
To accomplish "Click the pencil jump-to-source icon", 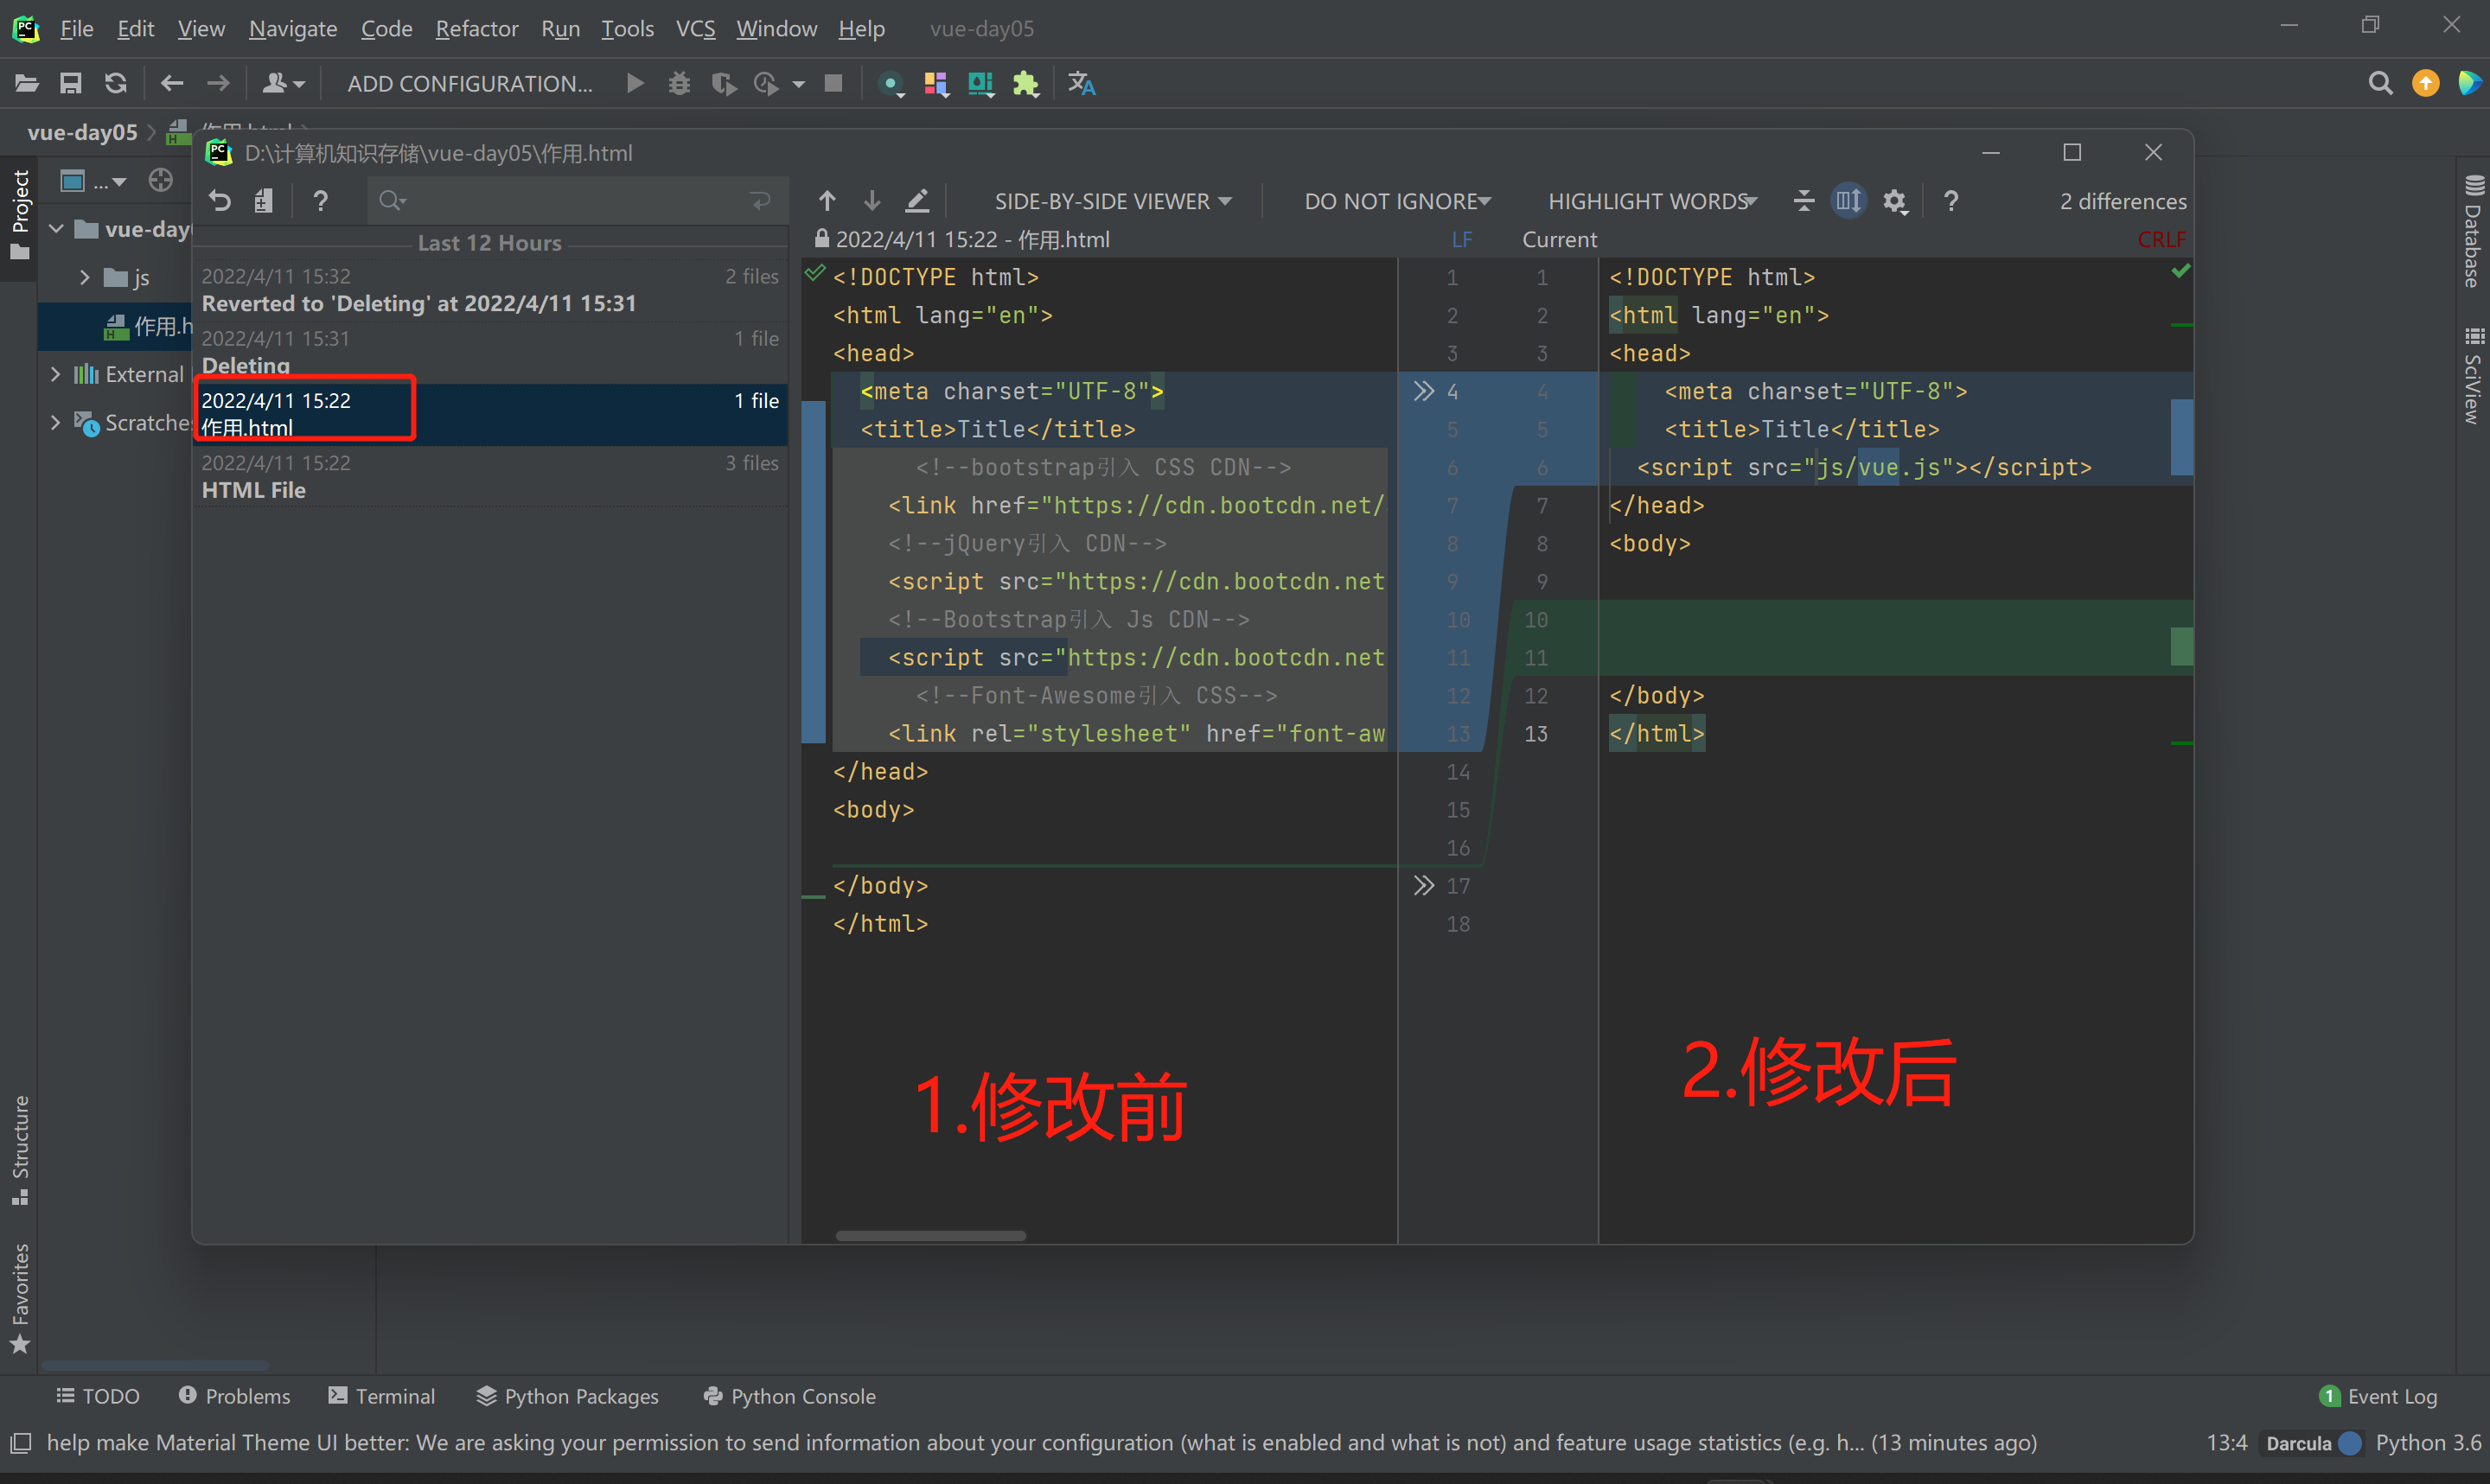I will (x=917, y=201).
